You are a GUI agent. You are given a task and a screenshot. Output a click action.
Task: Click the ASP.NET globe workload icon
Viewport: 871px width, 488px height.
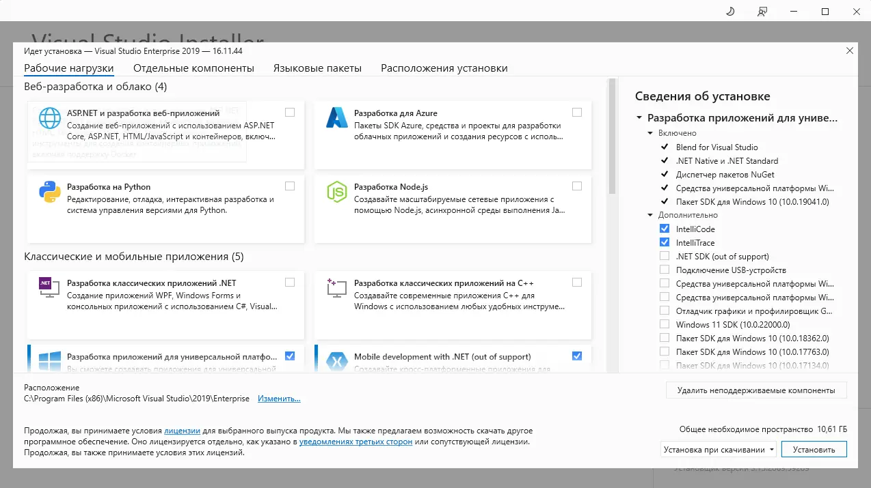point(50,118)
